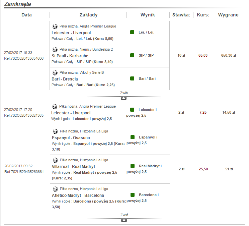Image resolution: width=249 pixels, height=226 pixels.
Task: Click the Kurs column header
Action: pyautogui.click(x=203, y=15)
